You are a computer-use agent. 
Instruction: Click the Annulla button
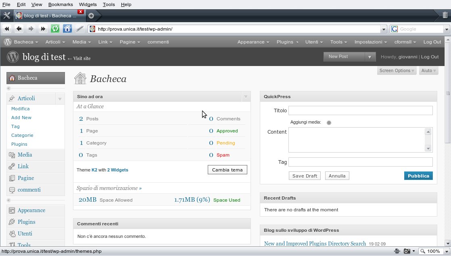click(x=337, y=176)
